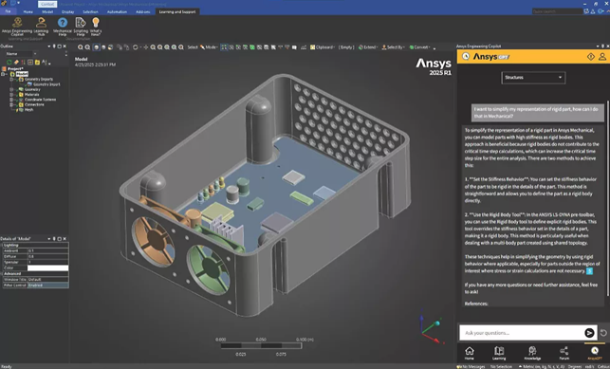Click the AnsysGPT logo icon in header
Viewport: 610px width, 369px height.
tap(466, 57)
